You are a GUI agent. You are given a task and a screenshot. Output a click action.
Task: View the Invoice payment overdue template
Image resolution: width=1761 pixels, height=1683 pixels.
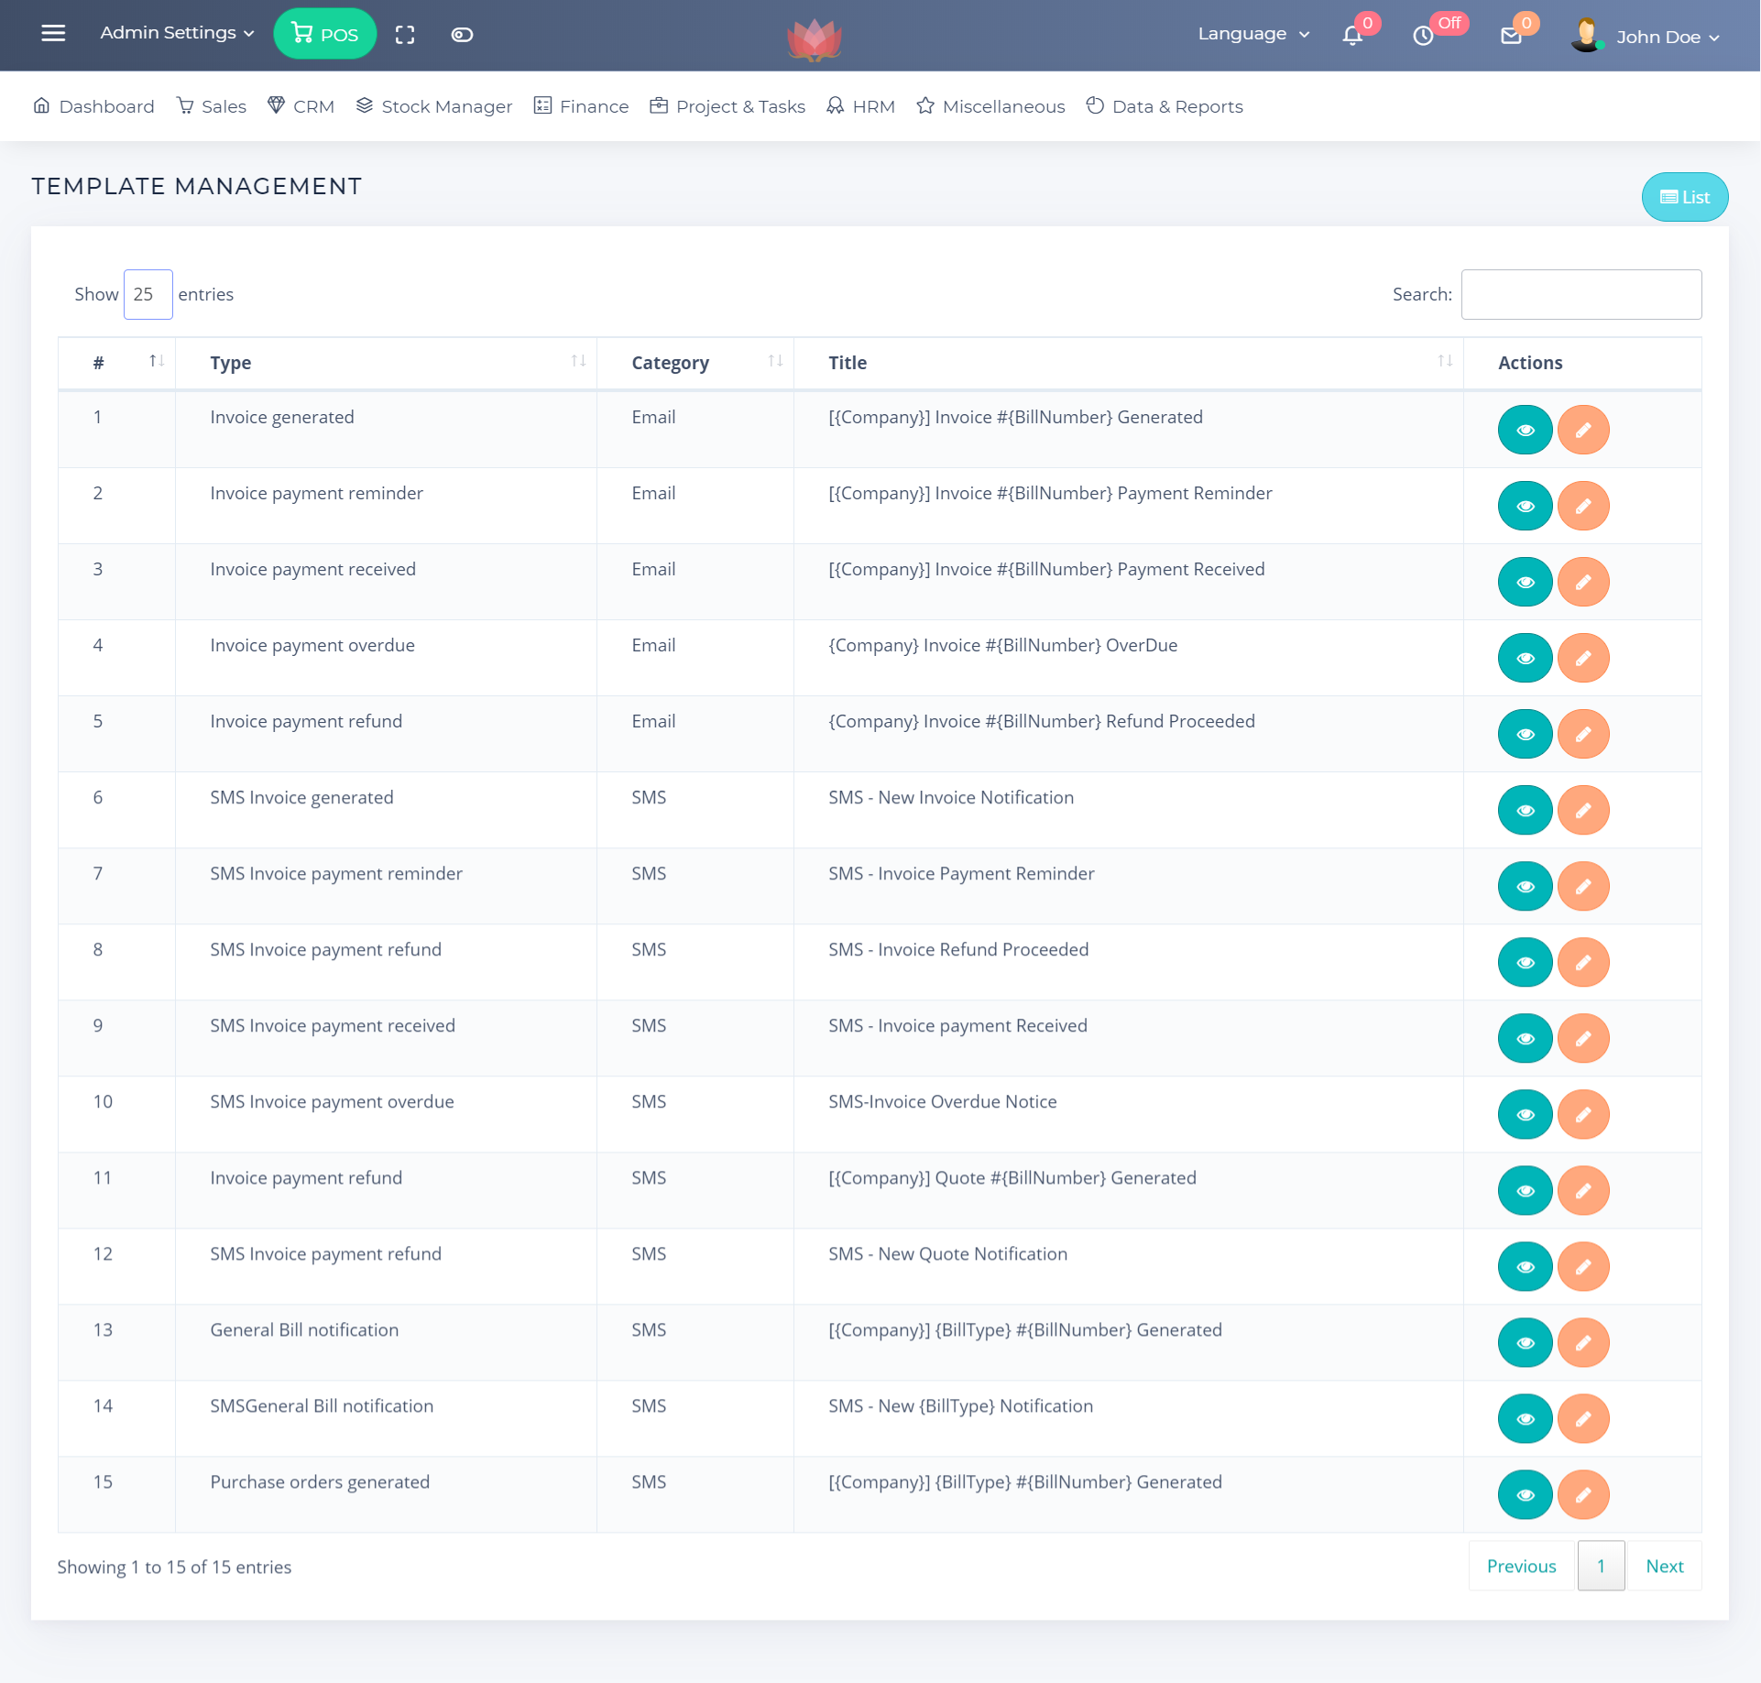point(1525,658)
